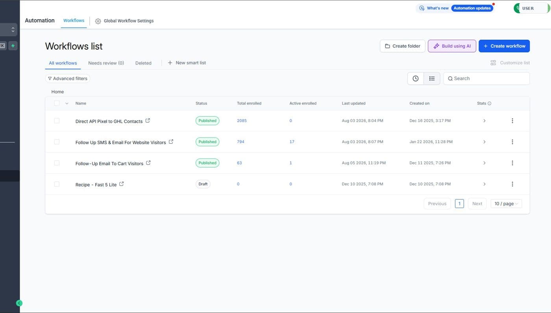Click the green lightning bolt sidebar icon
The height and width of the screenshot is (313, 551).
click(13, 46)
